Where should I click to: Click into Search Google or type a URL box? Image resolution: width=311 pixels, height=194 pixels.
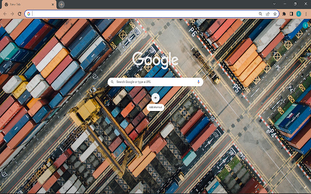155,82
